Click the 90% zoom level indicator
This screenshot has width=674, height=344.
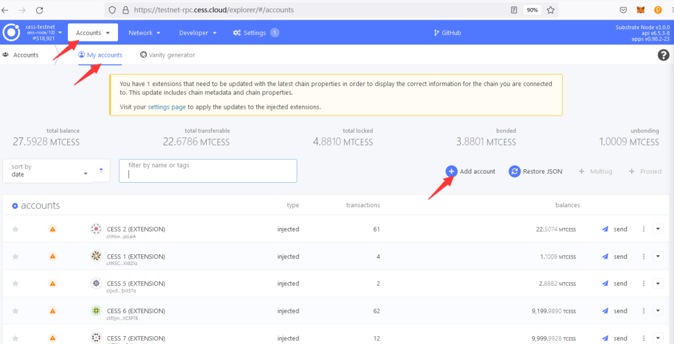click(532, 10)
